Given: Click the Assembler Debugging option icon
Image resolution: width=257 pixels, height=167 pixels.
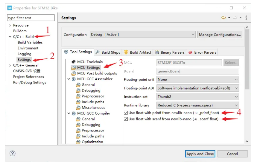Looking at the screenshot, I should (x=78, y=90).
